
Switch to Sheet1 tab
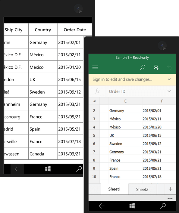click(115, 189)
